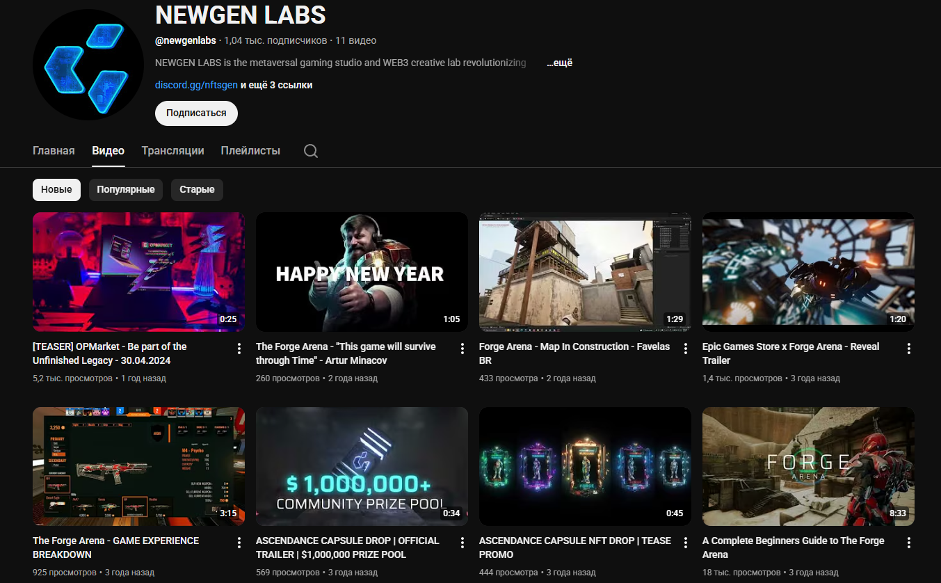Select the 'Старые' sort filter chip
Image resolution: width=941 pixels, height=583 pixels.
[x=197, y=189]
